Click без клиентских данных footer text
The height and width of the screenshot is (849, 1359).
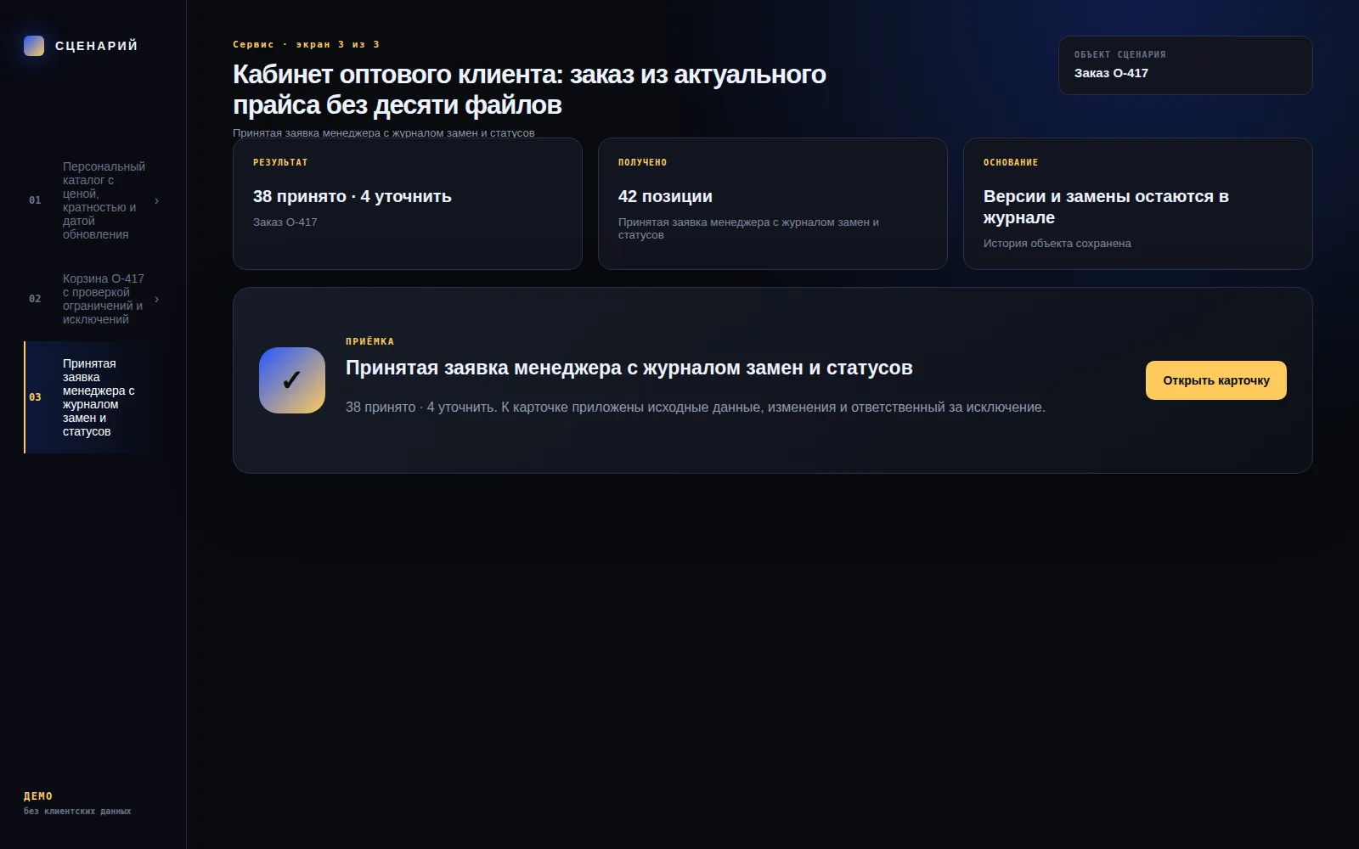tap(77, 812)
